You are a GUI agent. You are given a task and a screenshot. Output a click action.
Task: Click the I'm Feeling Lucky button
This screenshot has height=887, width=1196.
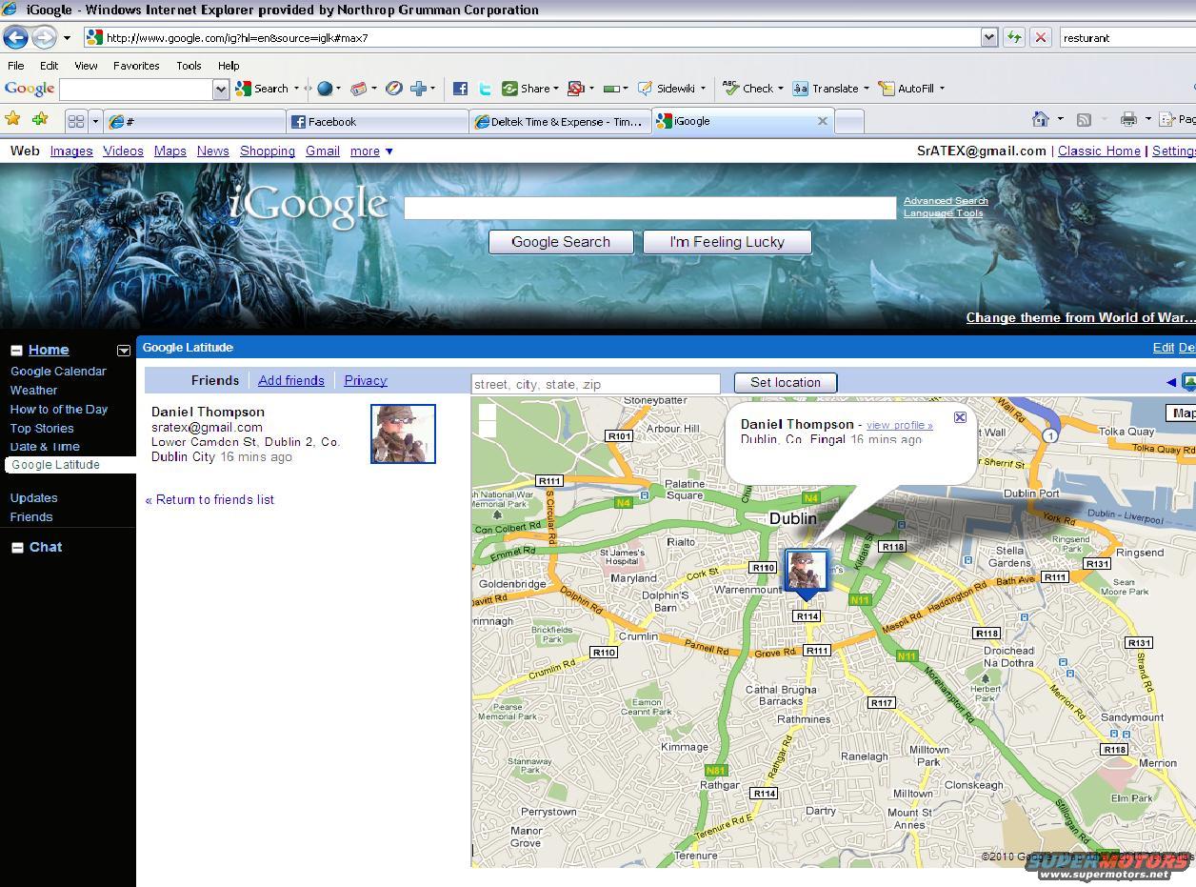(727, 242)
